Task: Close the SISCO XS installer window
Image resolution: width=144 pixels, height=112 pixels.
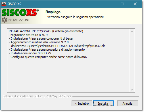Action: pyautogui.click(x=135, y=4)
